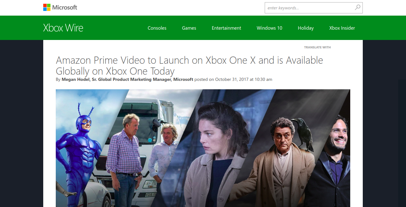Open the Consoles menu
The height and width of the screenshot is (207, 406).
157,28
